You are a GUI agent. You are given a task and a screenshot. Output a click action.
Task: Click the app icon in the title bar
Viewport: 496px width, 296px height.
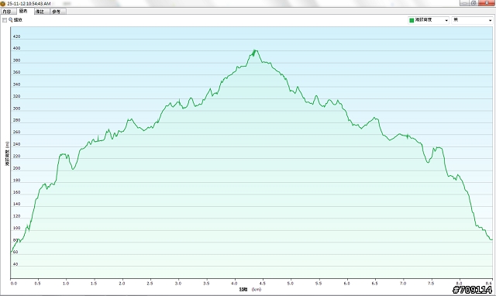click(3, 3)
